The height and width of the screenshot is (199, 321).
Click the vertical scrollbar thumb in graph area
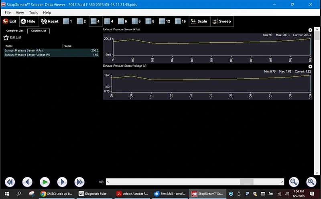tap(317, 36)
